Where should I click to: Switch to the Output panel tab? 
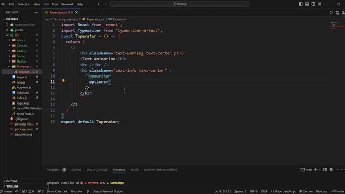coord(76,170)
